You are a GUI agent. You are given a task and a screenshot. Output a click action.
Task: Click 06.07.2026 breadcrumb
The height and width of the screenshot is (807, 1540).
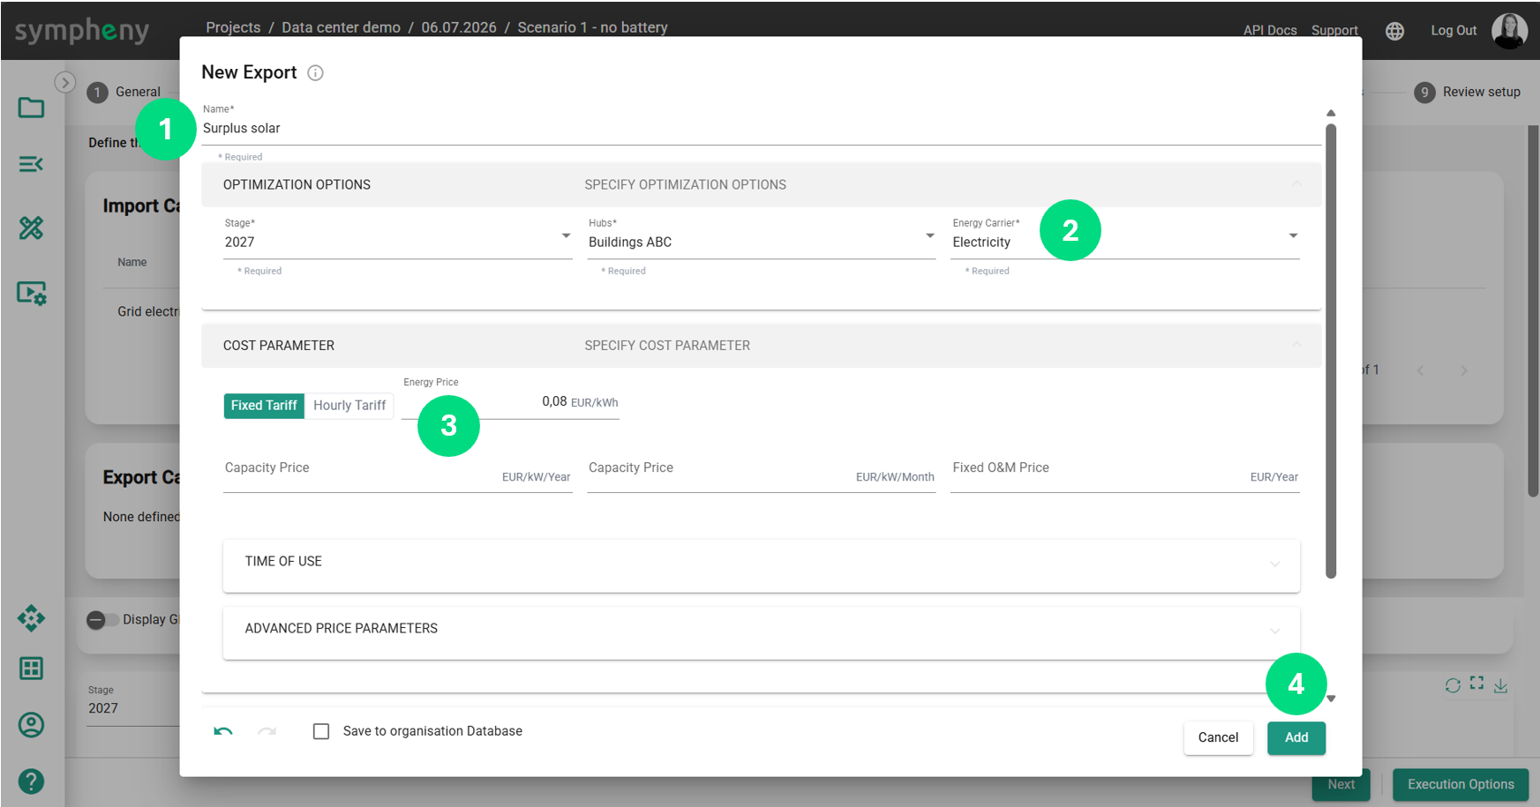[x=459, y=27]
